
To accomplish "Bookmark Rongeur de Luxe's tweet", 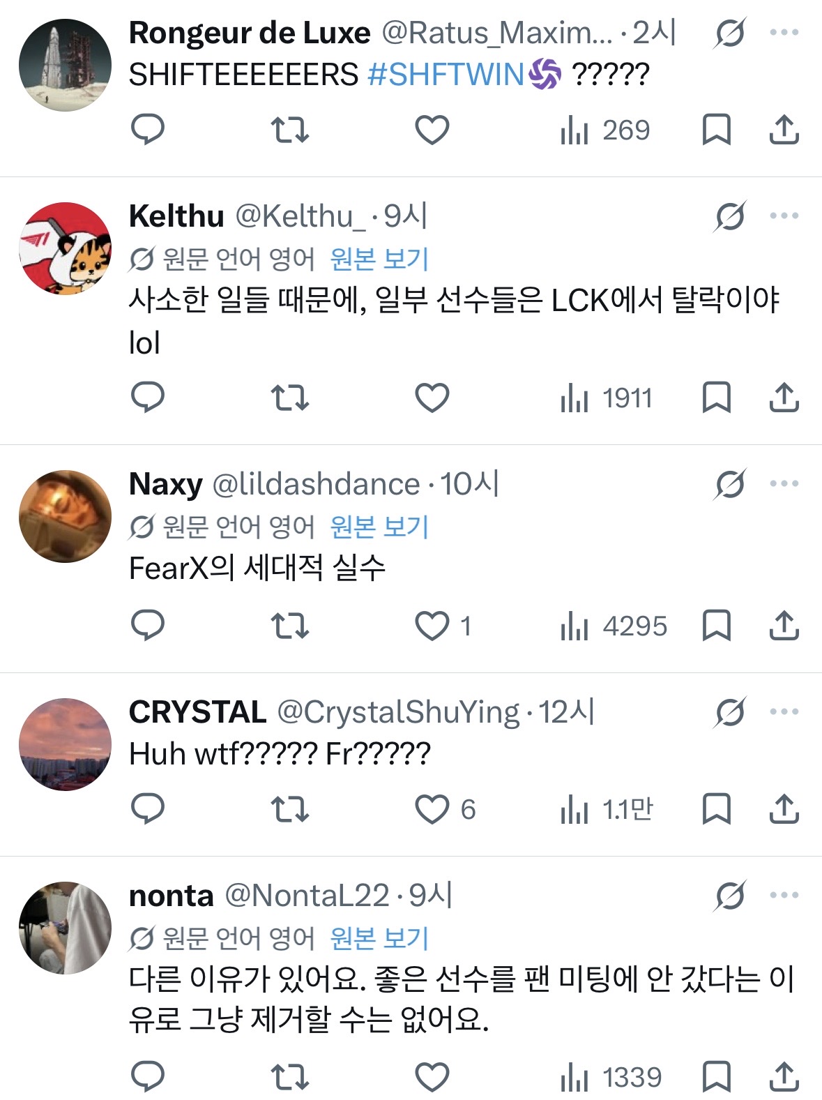I will (x=716, y=130).
